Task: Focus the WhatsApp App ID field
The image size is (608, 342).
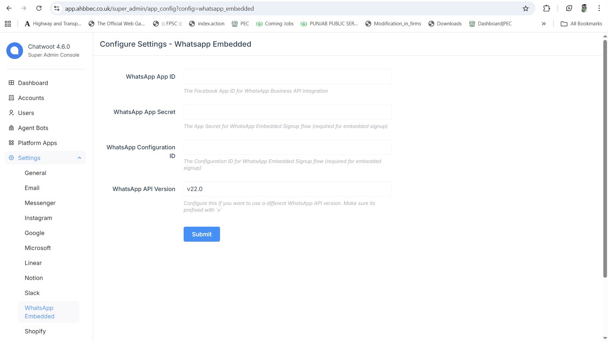Action: [x=287, y=77]
